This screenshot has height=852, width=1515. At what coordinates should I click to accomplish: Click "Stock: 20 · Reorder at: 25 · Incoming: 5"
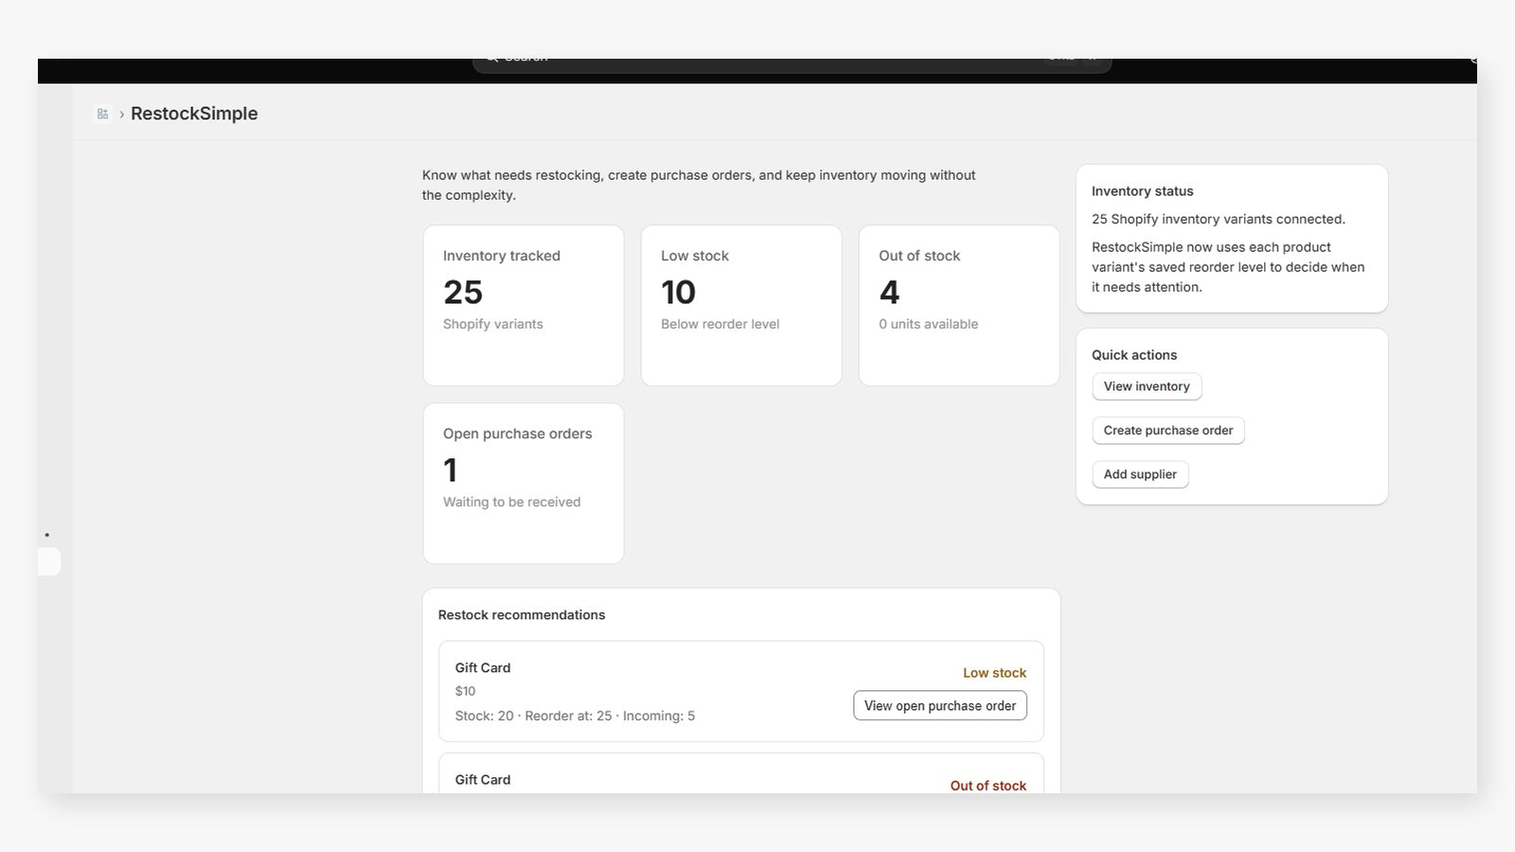[575, 716]
